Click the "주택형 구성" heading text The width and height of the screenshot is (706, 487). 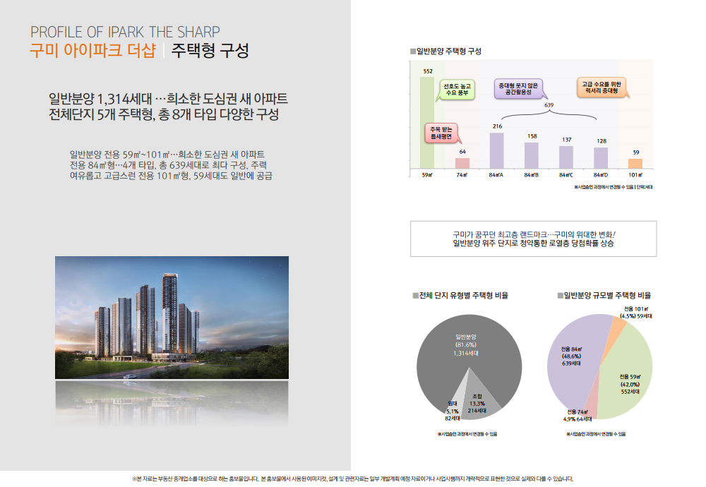tap(210, 50)
